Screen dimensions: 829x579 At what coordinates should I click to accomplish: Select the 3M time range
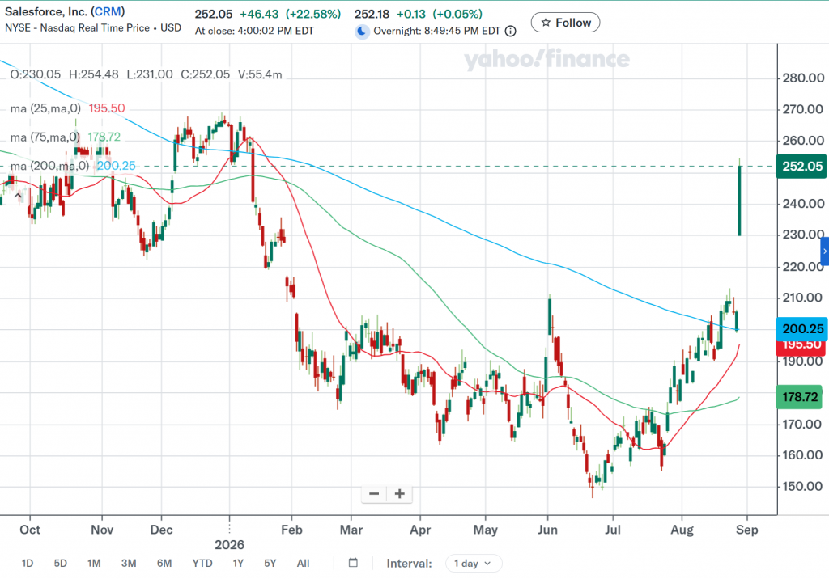coord(129,564)
